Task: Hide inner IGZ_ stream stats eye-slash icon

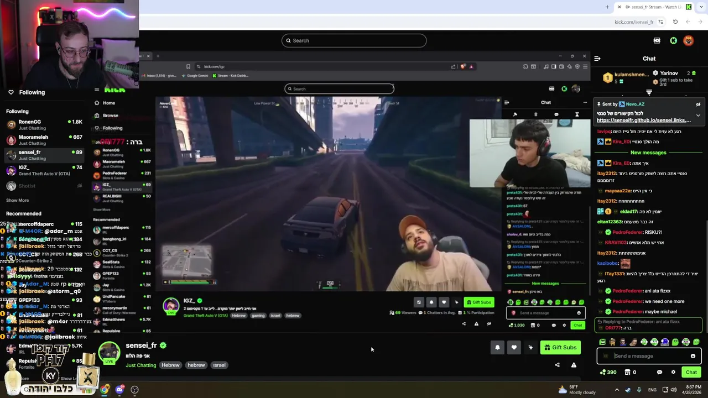Action: [489, 324]
